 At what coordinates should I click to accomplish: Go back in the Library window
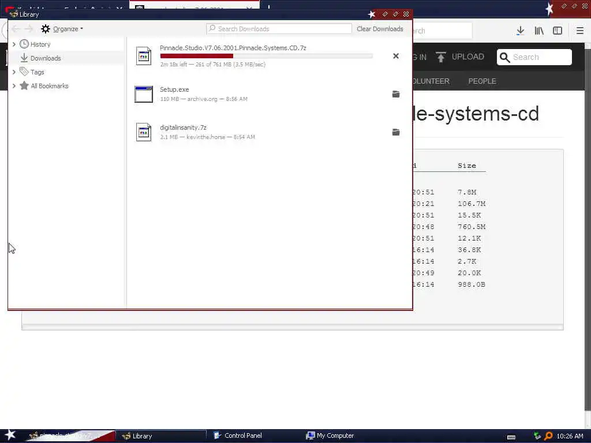coord(16,29)
